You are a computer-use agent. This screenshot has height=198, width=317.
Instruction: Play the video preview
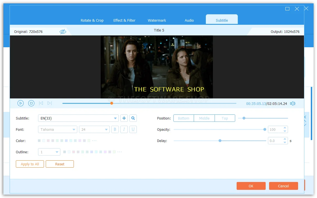21,103
